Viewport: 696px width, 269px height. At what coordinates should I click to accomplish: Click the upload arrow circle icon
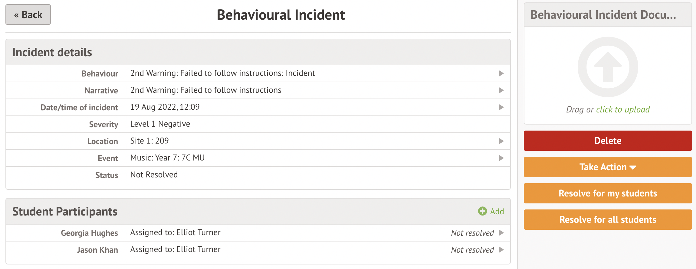(x=608, y=67)
